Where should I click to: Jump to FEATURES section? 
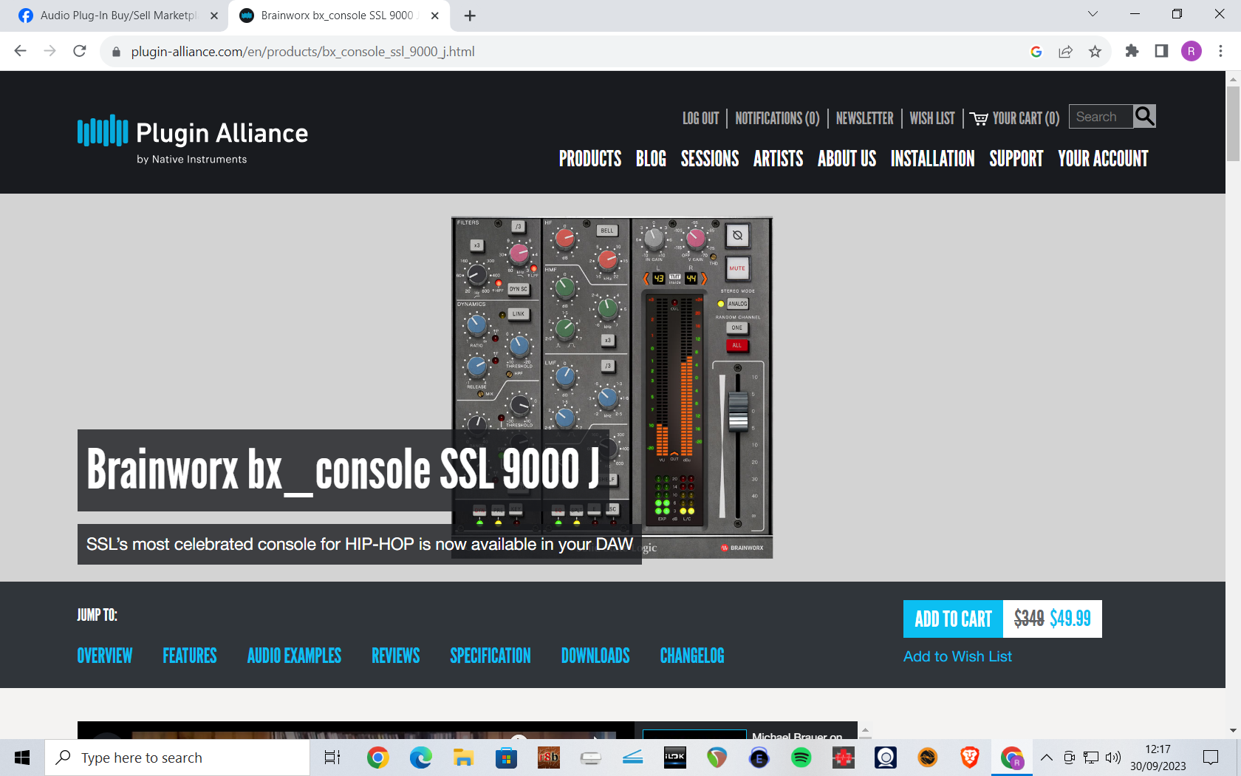pyautogui.click(x=190, y=656)
